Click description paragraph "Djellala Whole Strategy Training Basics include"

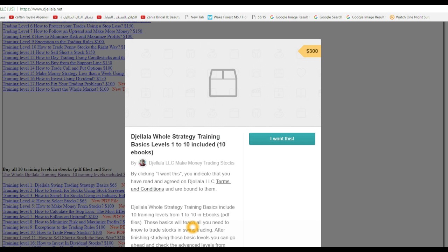[x=183, y=226]
